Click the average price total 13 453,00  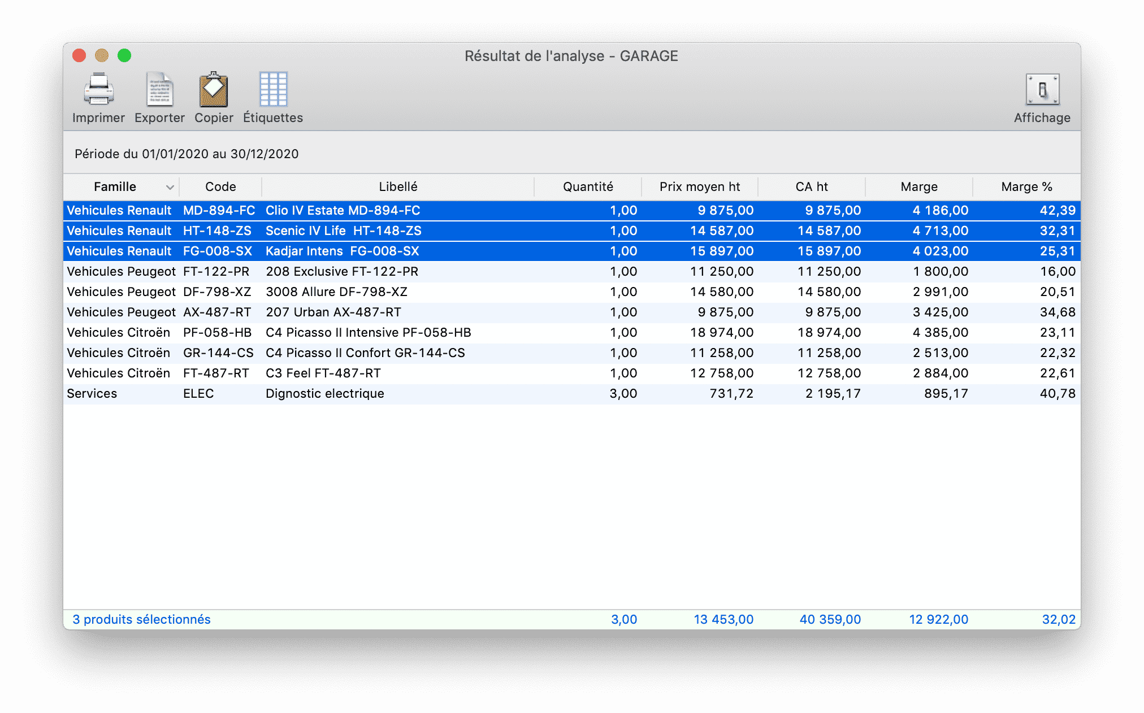pos(723,619)
